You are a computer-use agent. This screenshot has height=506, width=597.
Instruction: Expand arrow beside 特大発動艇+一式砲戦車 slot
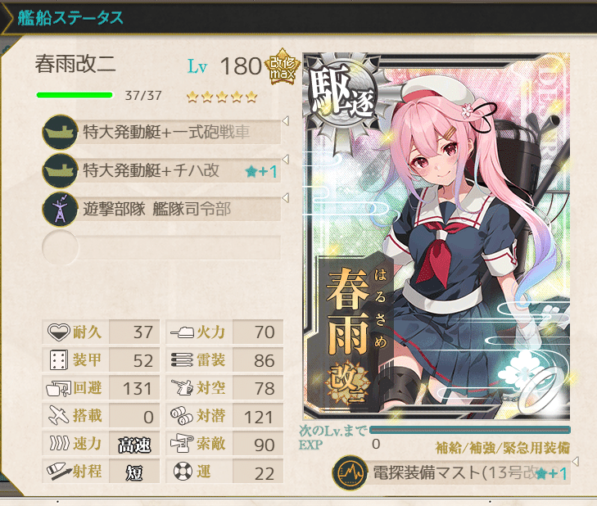[x=285, y=121]
